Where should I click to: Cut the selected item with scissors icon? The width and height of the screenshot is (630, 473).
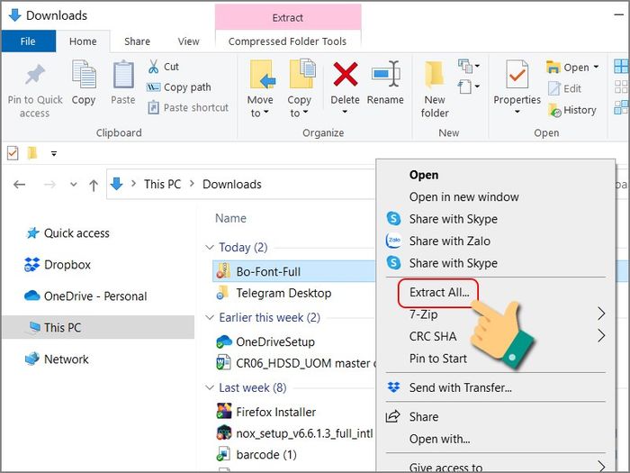(x=163, y=67)
